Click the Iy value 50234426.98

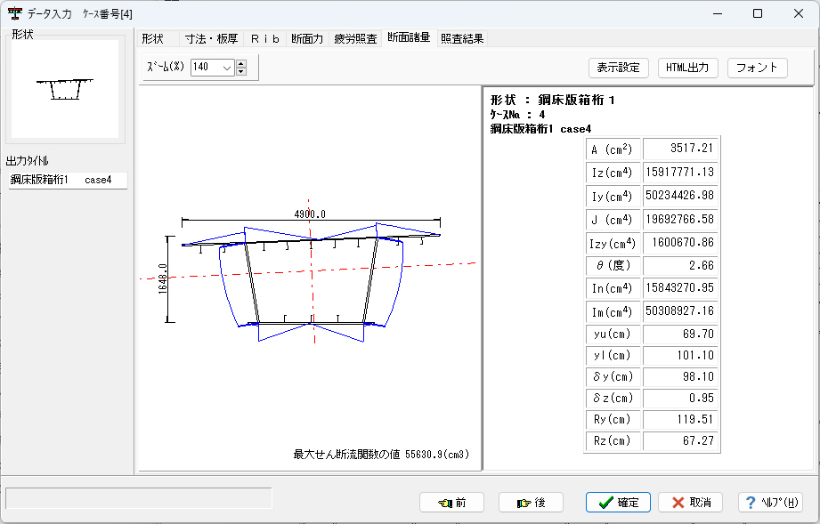point(680,196)
